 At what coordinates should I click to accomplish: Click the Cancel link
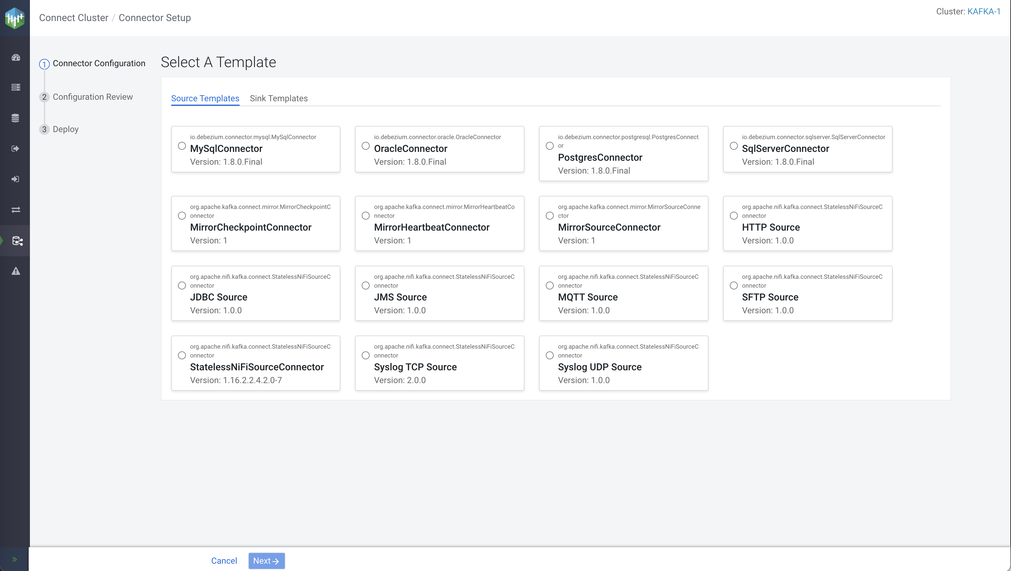224,561
